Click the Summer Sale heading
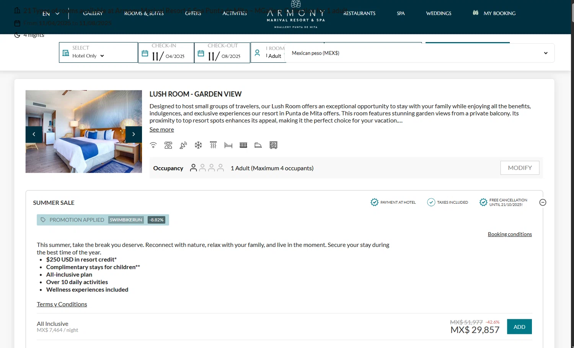The width and height of the screenshot is (574, 348). coord(54,203)
